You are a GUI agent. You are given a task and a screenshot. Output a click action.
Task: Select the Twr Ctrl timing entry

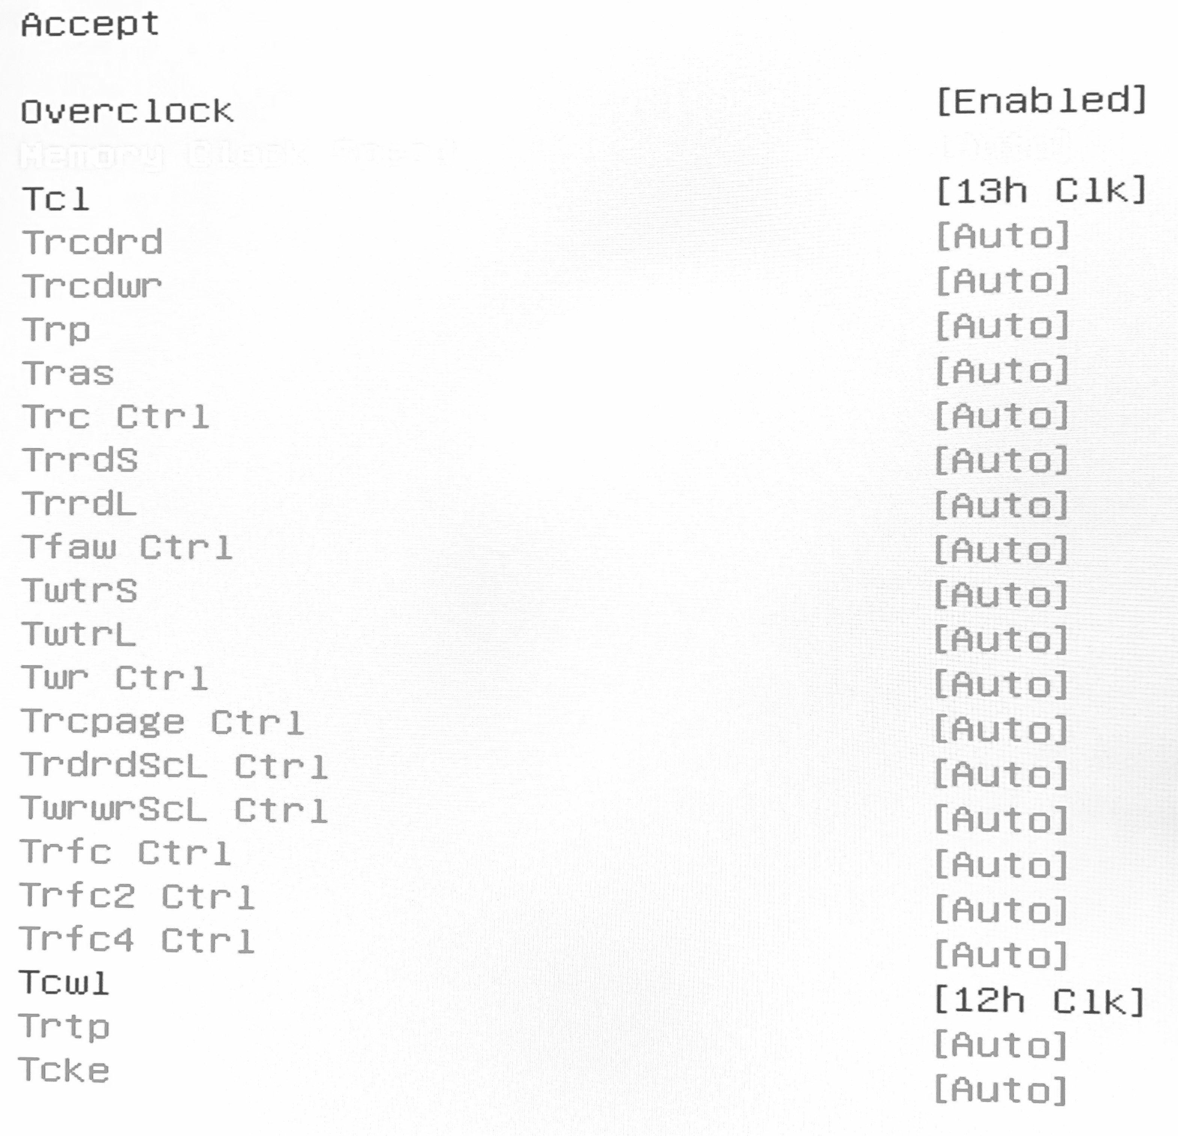pyautogui.click(x=114, y=678)
